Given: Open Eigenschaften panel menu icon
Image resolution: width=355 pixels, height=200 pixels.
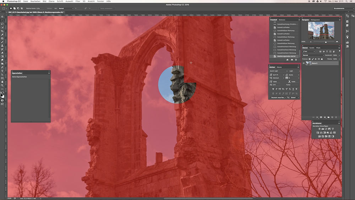Looking at the screenshot, I should click(x=49, y=73).
